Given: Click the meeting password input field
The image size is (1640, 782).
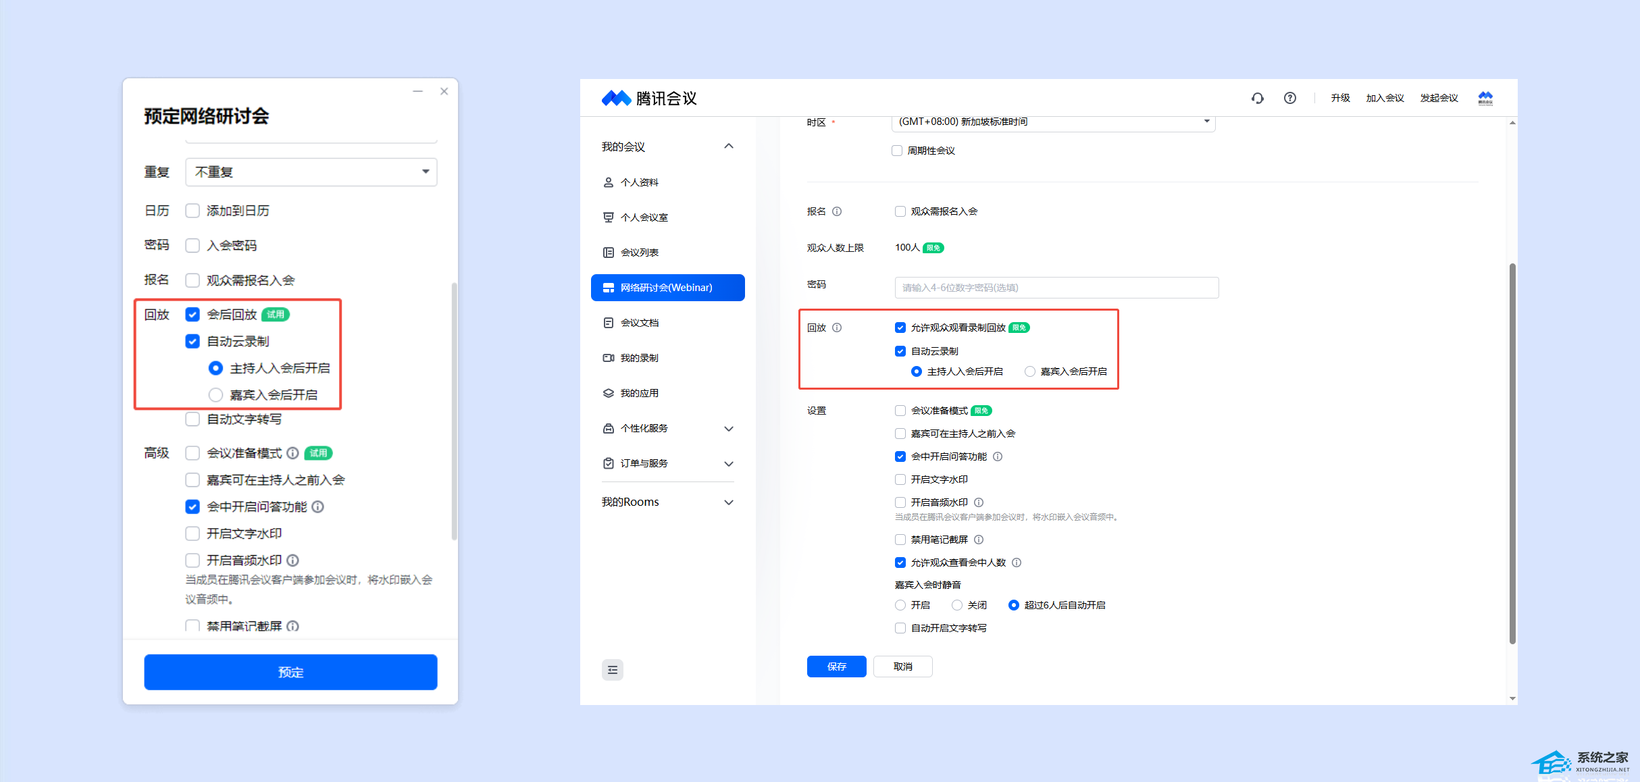Looking at the screenshot, I should [x=1056, y=288].
